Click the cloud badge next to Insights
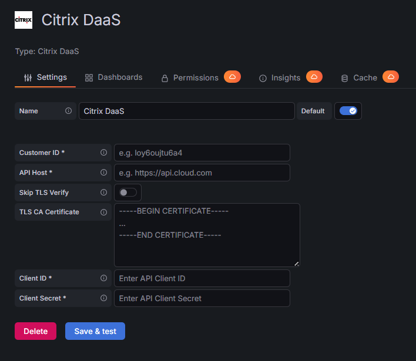 [x=314, y=76]
